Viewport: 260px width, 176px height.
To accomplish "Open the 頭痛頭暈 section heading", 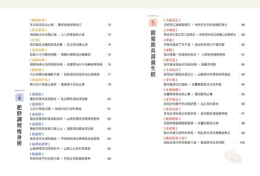I will pyautogui.click(x=38, y=60).
